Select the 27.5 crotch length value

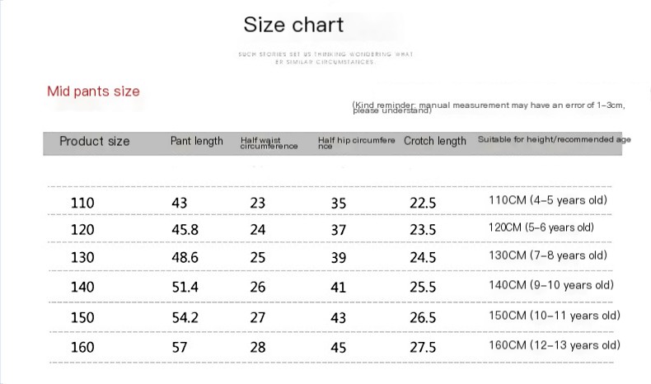[x=422, y=347]
